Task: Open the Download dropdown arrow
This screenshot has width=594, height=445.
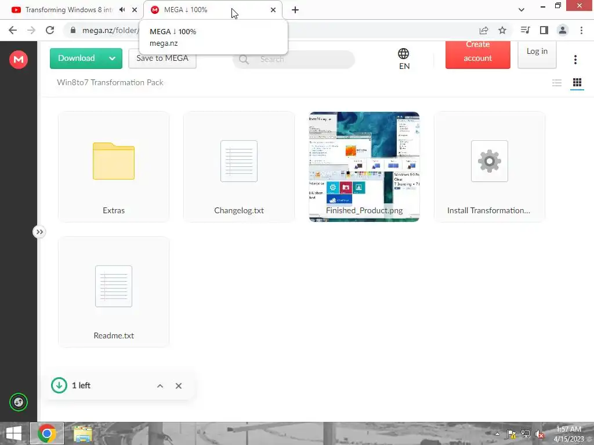Action: 112,59
